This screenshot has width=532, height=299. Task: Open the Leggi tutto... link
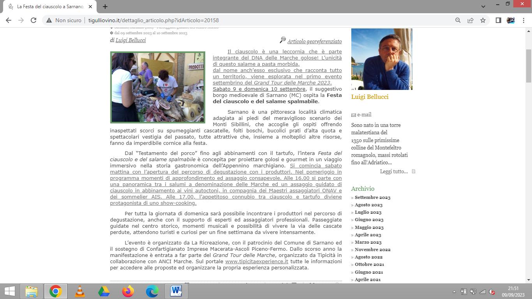(394, 171)
